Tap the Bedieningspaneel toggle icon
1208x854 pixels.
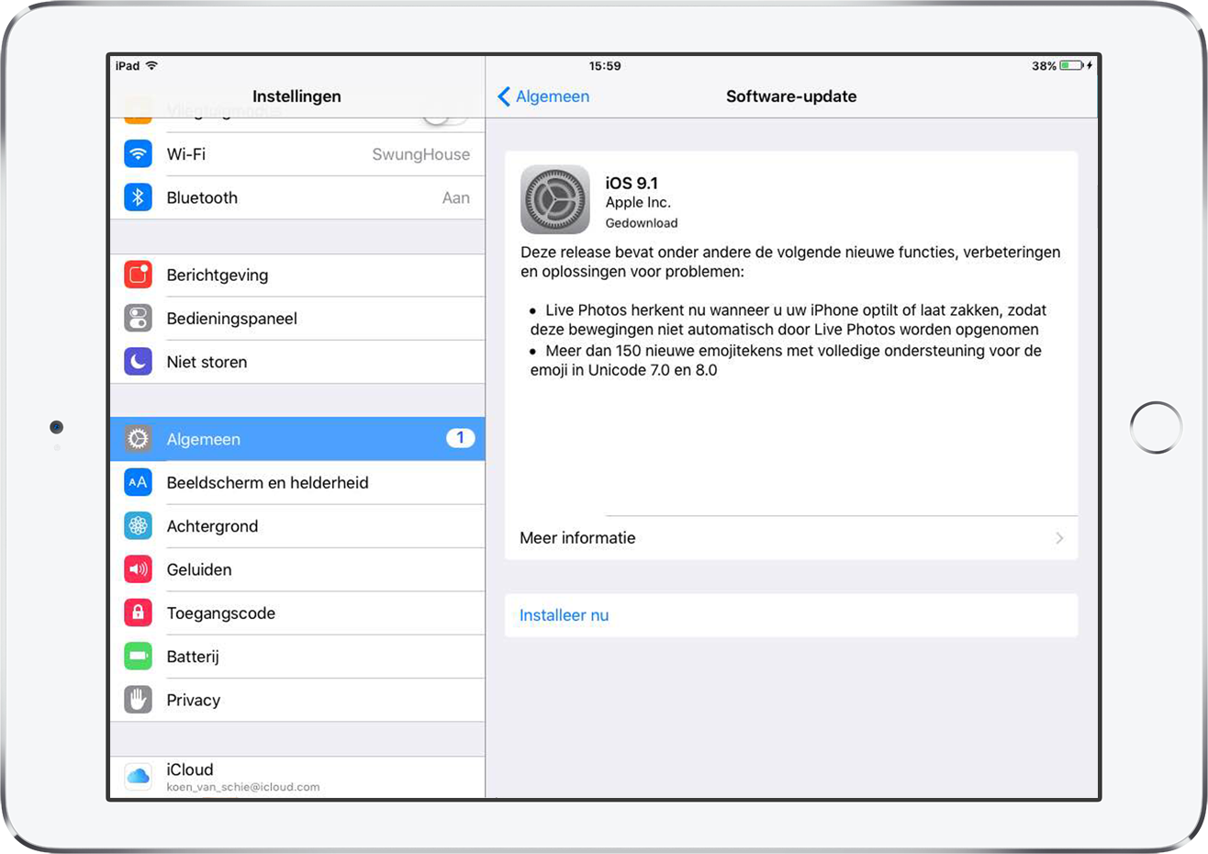[138, 319]
